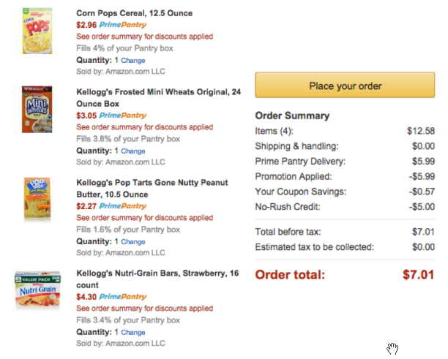The image size is (448, 359).
Task: Change quantity for Pop Tarts Gone Nutty
Action: 132,241
